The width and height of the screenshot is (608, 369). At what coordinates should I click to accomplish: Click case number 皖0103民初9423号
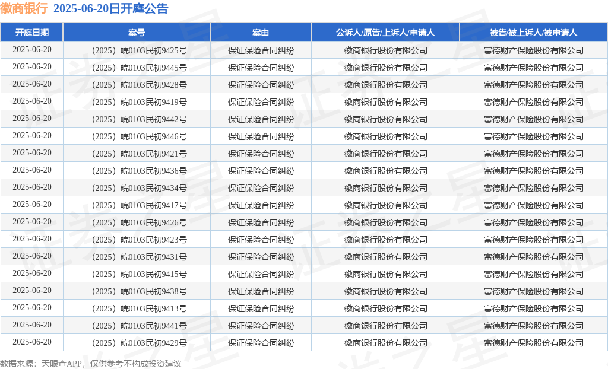(154, 240)
